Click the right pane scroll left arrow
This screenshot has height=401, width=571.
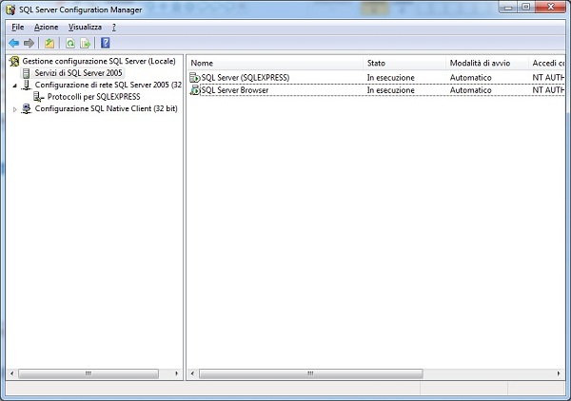coord(192,373)
